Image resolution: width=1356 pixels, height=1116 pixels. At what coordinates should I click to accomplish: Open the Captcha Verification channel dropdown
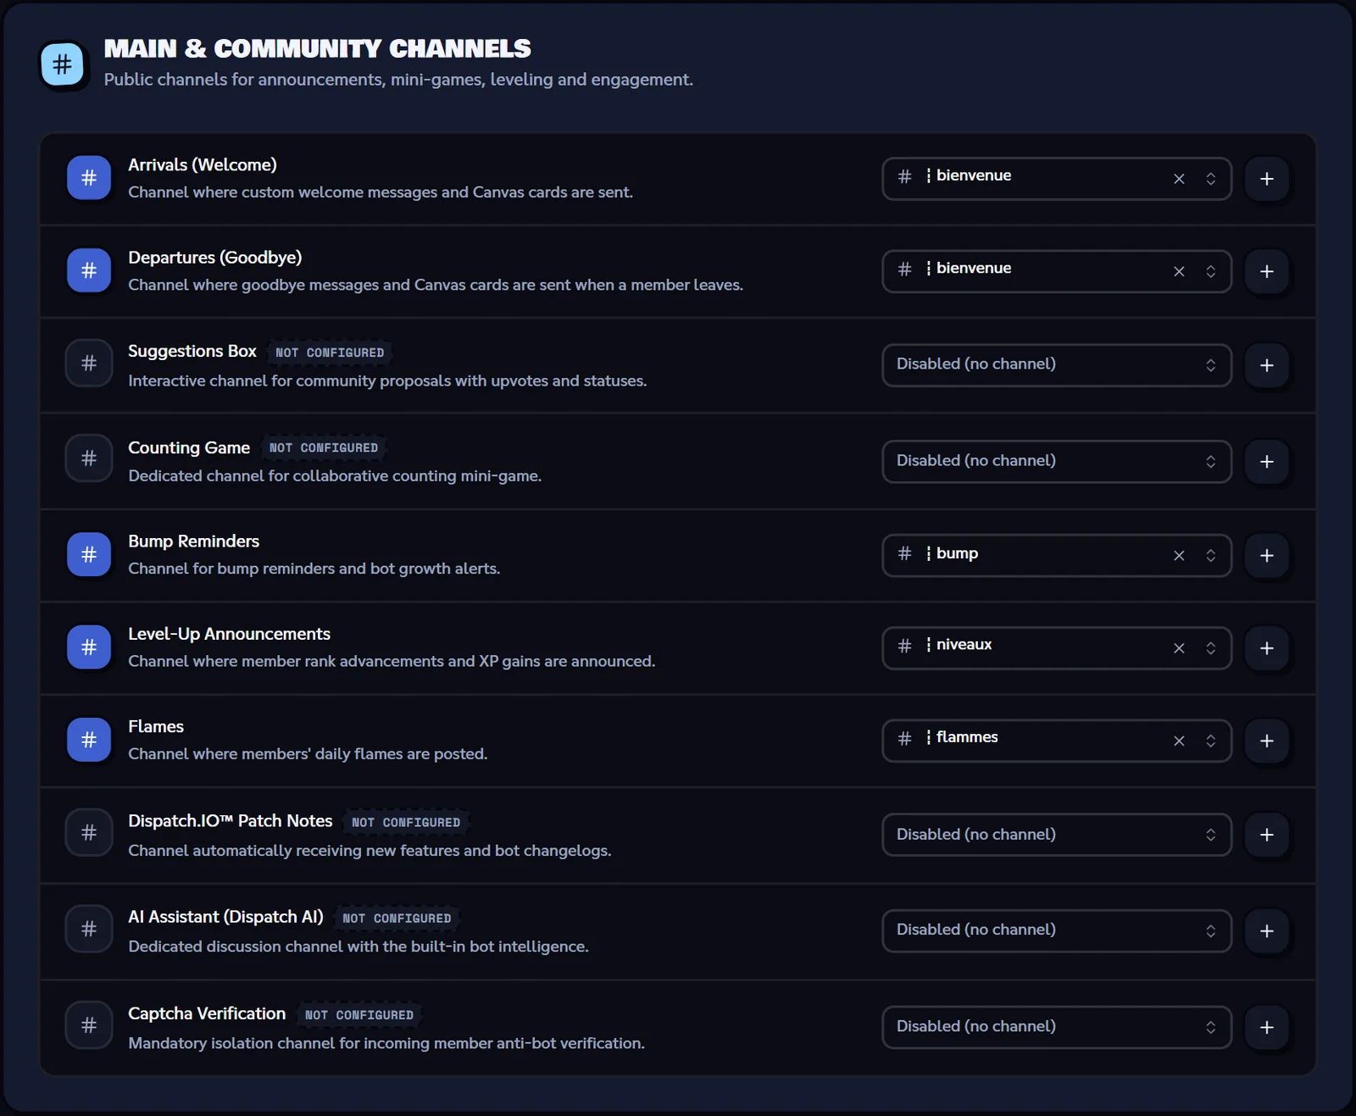click(x=1057, y=1027)
